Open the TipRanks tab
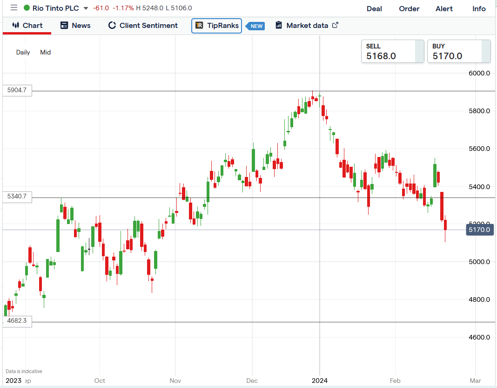 click(x=216, y=26)
